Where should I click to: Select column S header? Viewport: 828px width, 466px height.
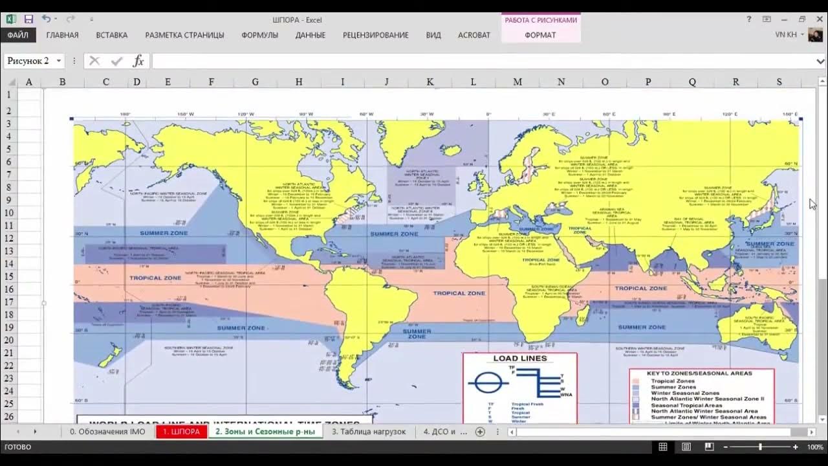point(779,82)
